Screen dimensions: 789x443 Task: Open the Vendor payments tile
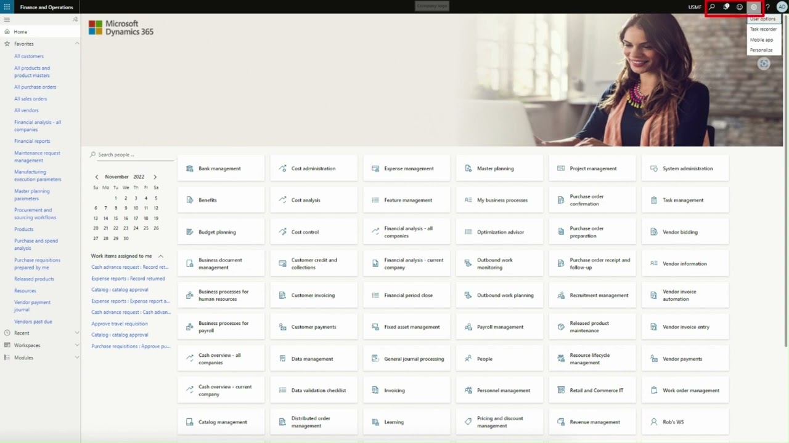(x=685, y=359)
